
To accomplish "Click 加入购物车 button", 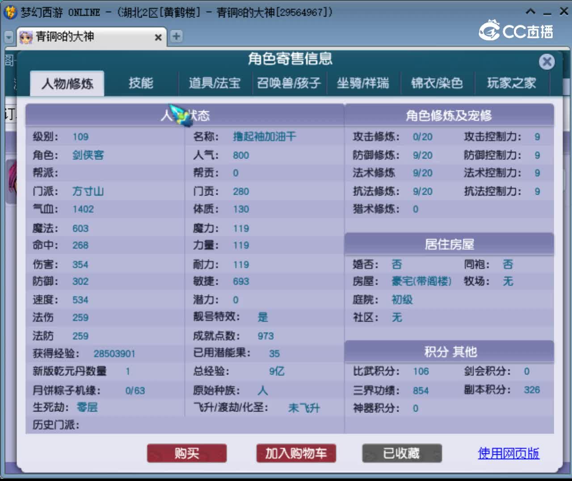I will [296, 453].
